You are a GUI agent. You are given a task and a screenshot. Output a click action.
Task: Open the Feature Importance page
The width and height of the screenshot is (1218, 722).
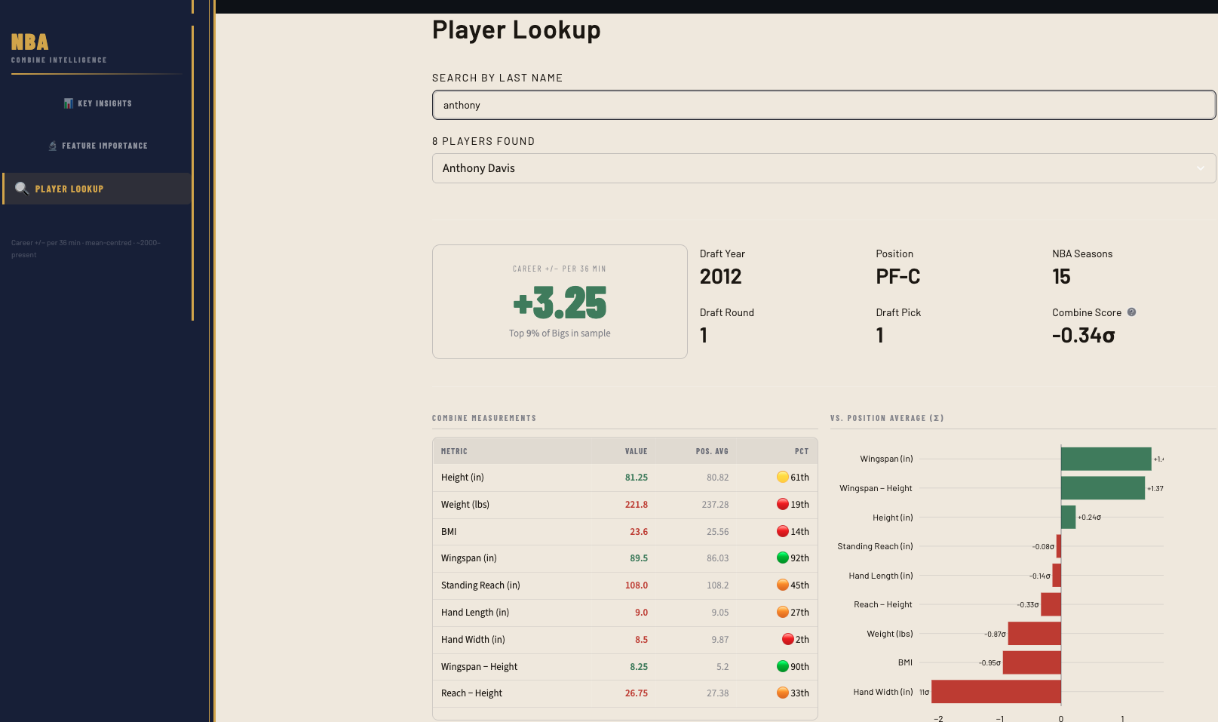[x=97, y=146]
